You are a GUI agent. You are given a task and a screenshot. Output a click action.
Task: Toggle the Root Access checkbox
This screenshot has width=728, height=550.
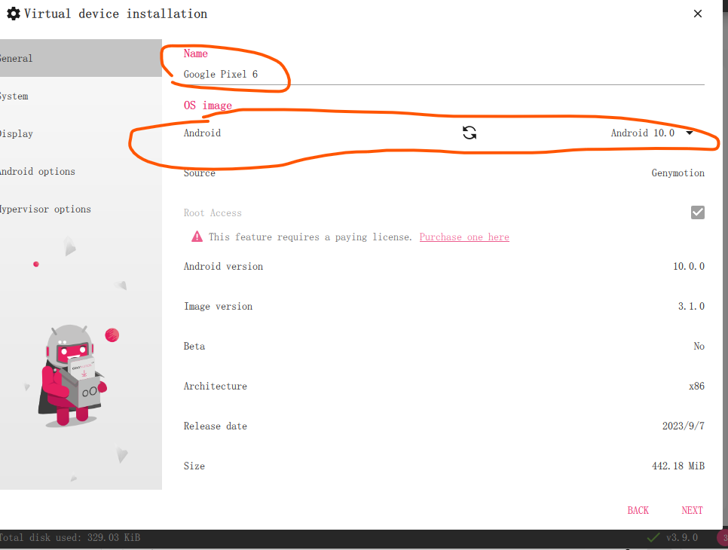[697, 212]
